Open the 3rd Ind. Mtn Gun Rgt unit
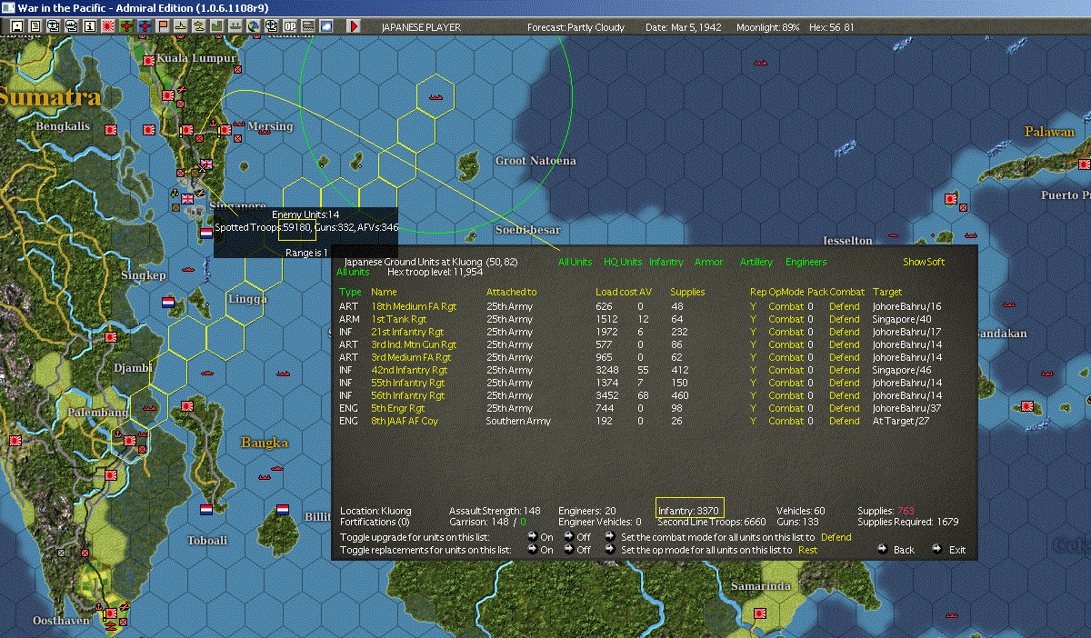 coord(414,344)
